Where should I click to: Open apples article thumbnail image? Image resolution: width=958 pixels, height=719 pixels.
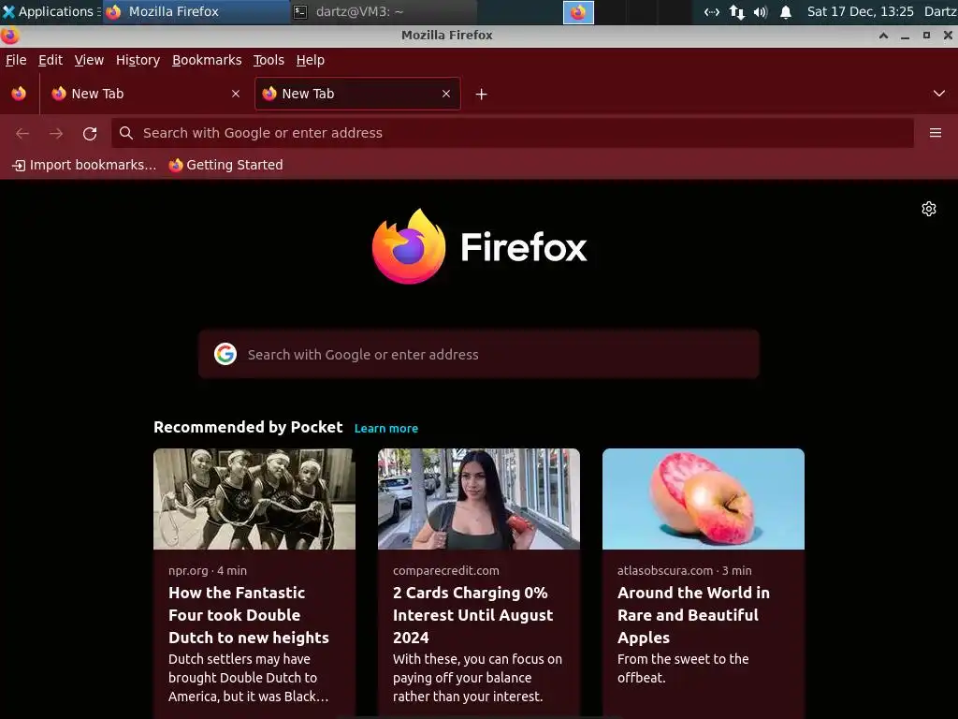704,499
